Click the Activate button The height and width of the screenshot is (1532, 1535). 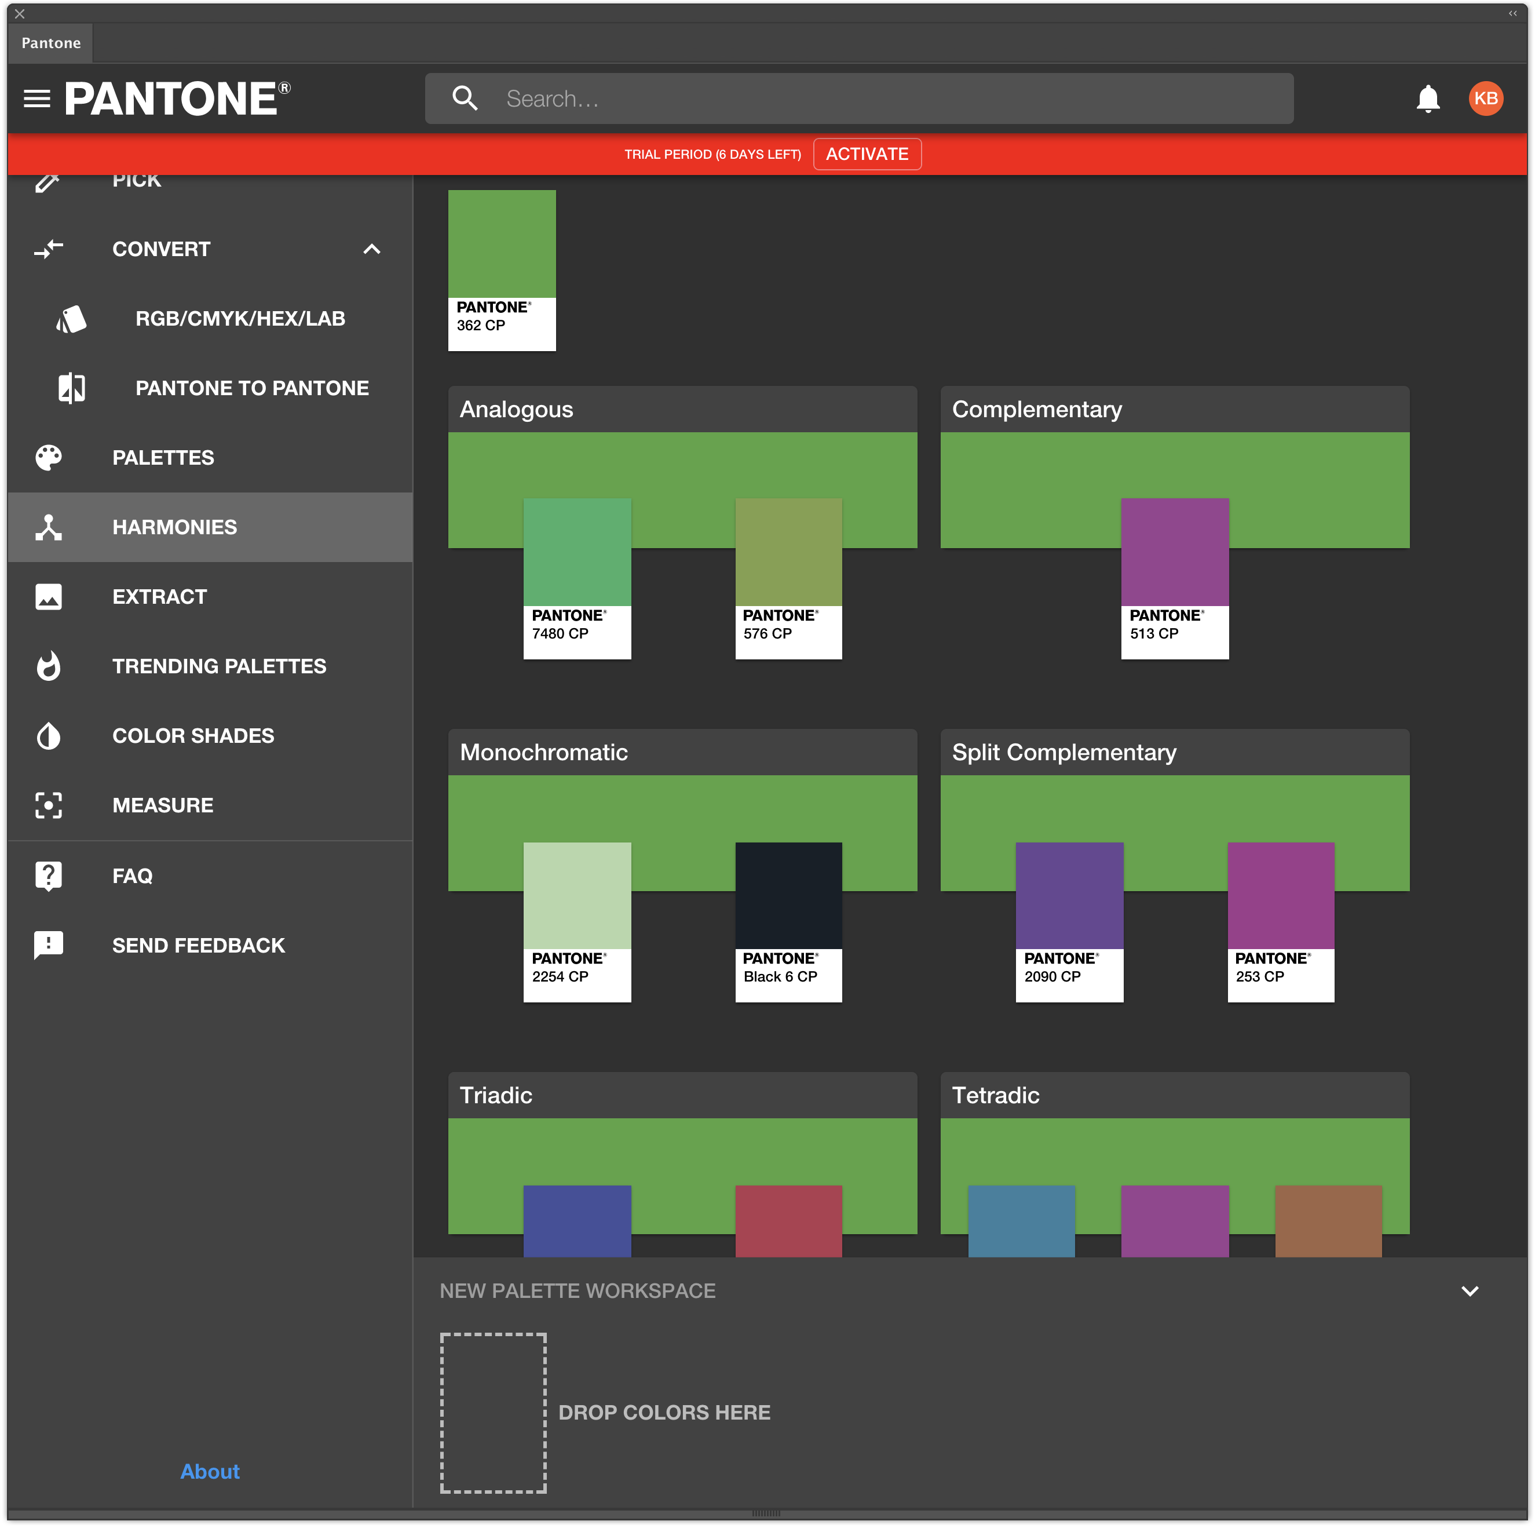[x=867, y=154]
